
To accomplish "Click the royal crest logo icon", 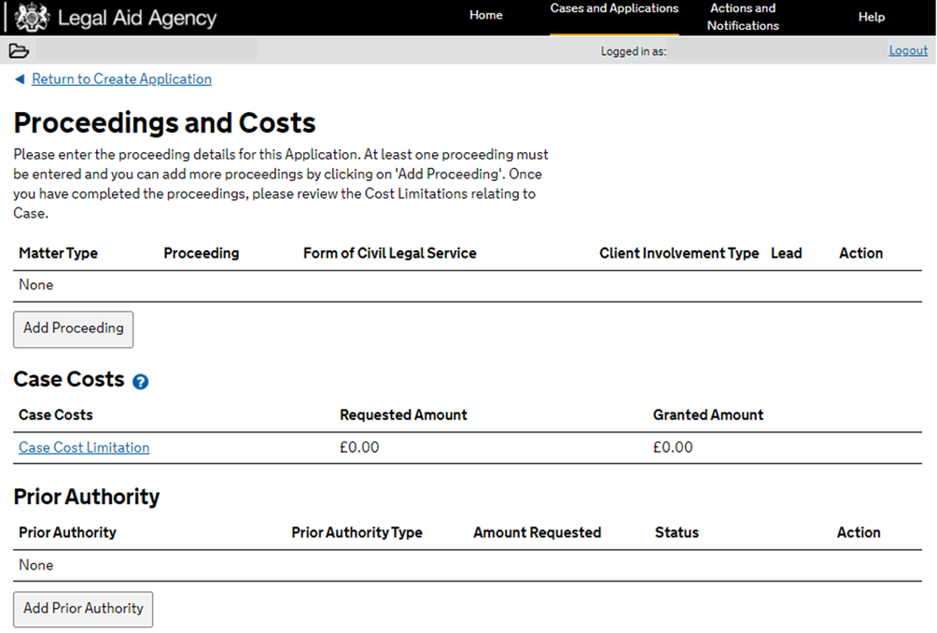I will (x=32, y=18).
